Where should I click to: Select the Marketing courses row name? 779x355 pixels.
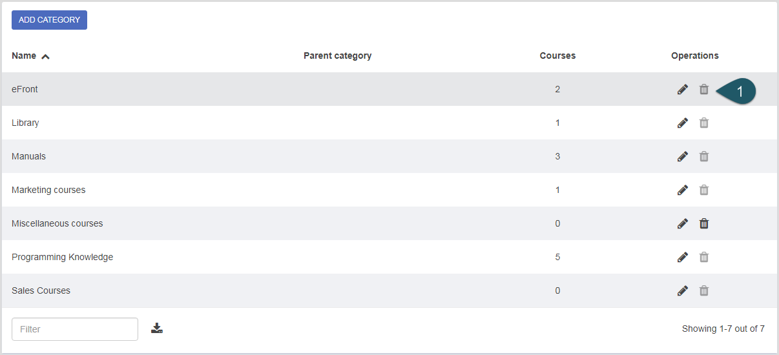[x=48, y=190]
